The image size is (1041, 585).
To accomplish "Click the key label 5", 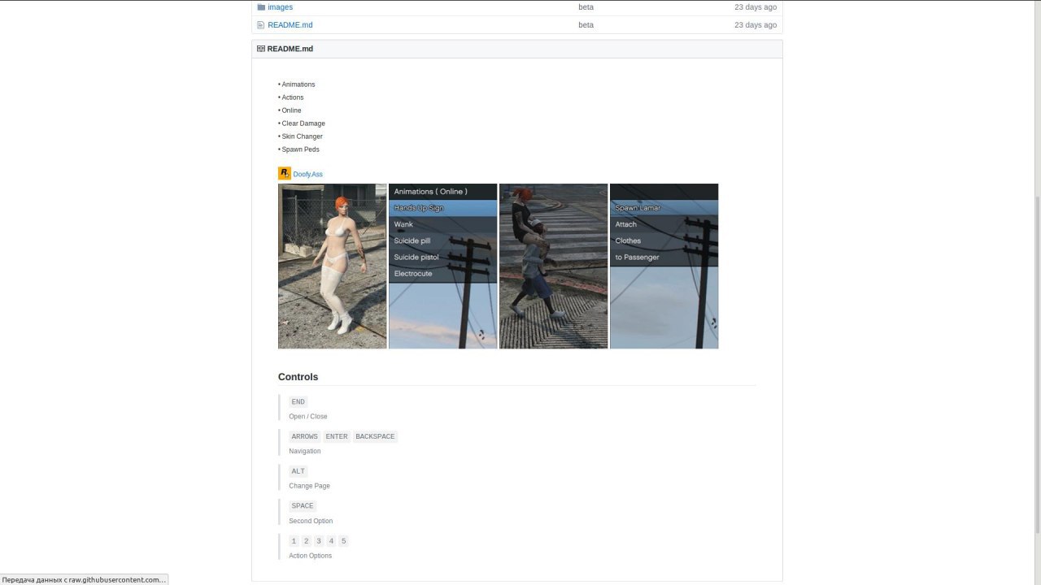I will coord(343,541).
